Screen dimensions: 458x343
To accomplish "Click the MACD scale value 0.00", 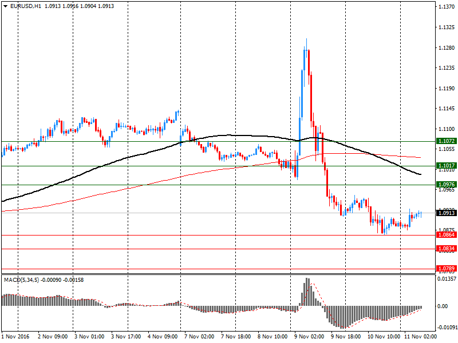I will 443,306.
